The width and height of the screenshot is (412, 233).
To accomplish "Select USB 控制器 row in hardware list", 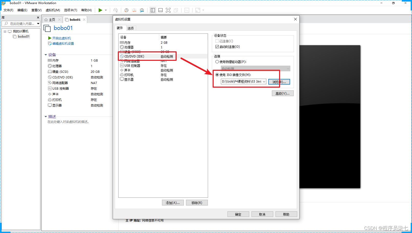I will [163, 66].
